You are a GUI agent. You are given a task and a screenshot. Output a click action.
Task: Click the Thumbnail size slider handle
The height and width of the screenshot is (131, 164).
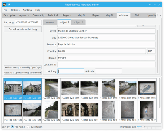pos(143,126)
